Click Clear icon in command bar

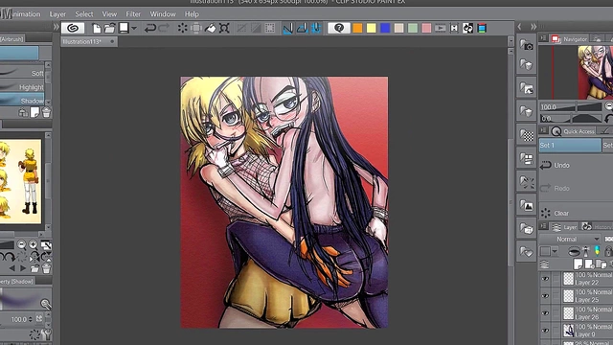click(182, 28)
